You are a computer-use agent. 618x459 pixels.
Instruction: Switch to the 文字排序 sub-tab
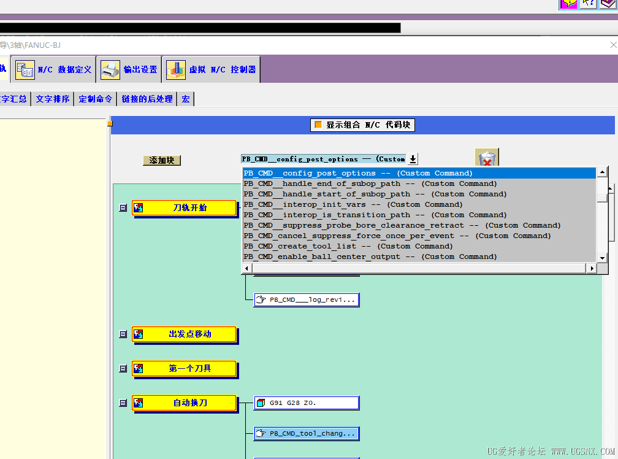click(53, 99)
